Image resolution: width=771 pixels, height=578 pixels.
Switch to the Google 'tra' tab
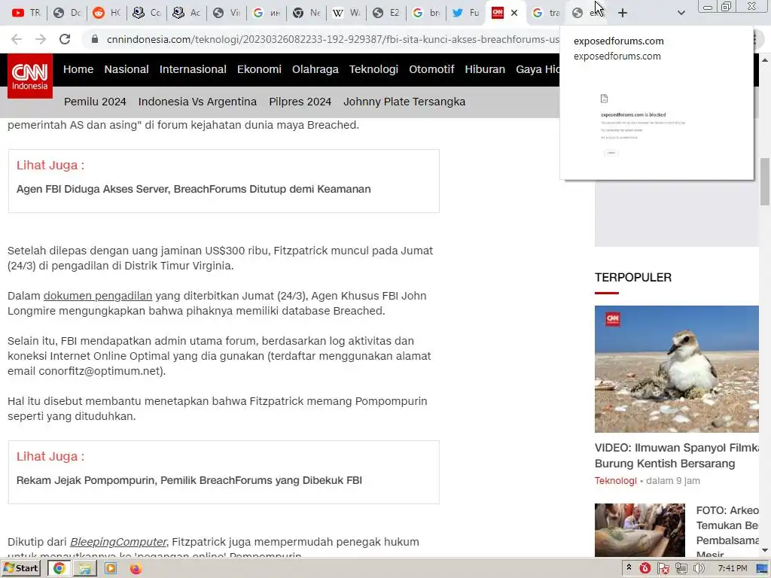[x=546, y=13]
